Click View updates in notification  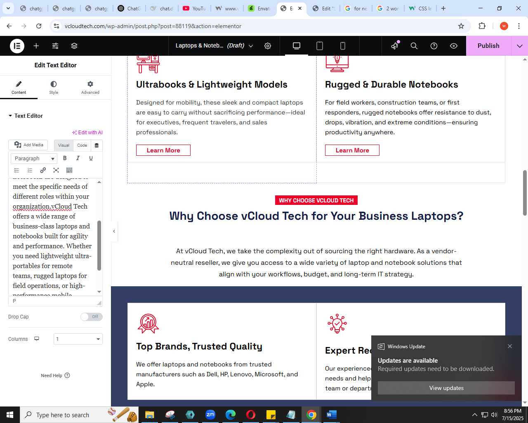[x=446, y=388]
